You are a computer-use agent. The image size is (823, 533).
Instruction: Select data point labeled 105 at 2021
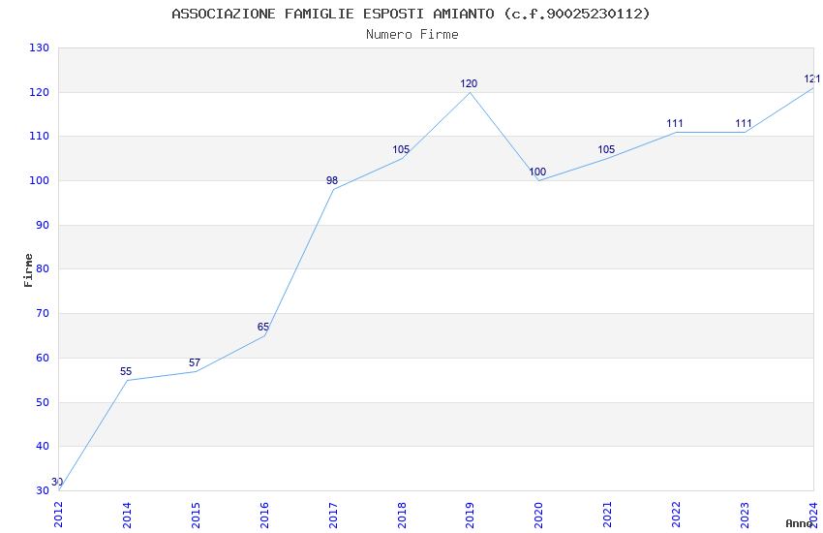click(x=606, y=149)
